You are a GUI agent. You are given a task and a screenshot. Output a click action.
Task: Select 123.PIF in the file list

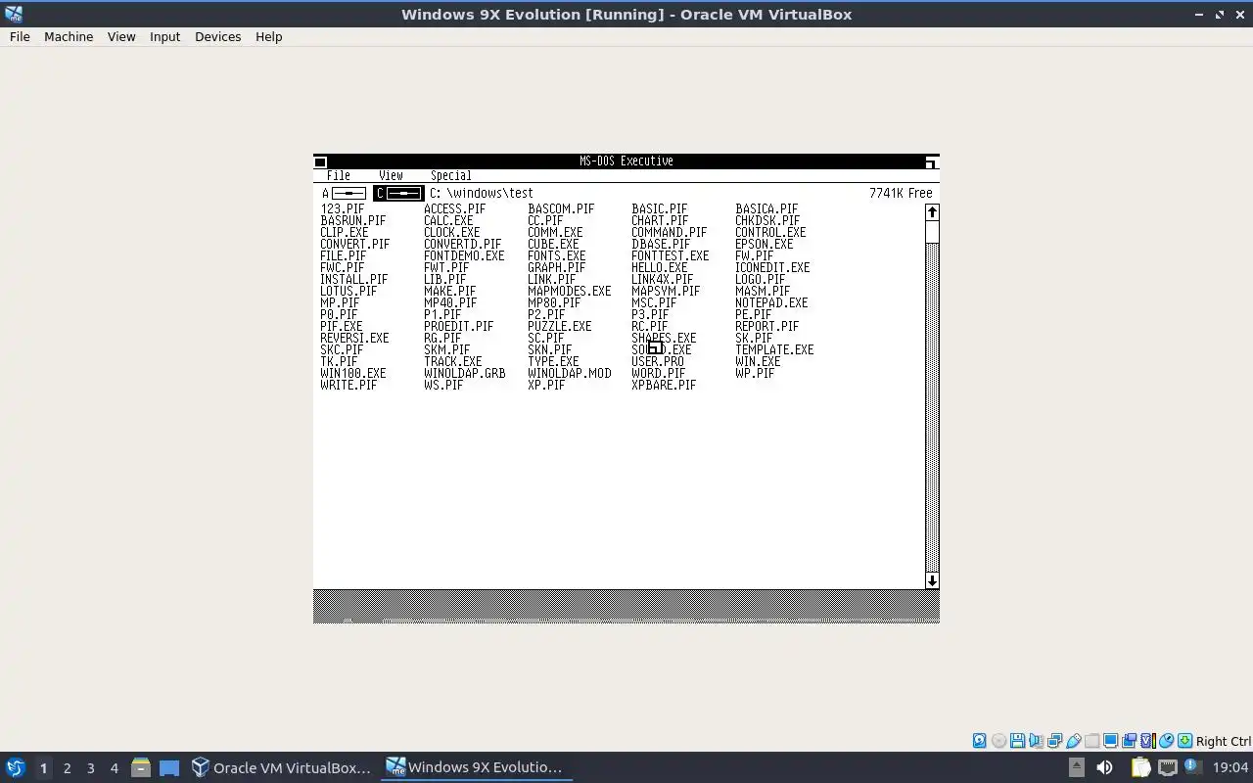coord(342,208)
